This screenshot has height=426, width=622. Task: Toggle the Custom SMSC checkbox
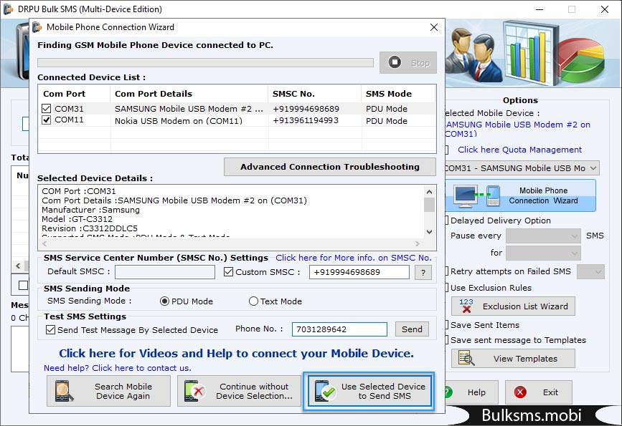(x=228, y=272)
